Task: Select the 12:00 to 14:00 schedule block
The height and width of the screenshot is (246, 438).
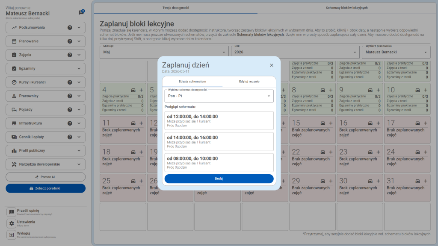Action: pyautogui.click(x=219, y=120)
